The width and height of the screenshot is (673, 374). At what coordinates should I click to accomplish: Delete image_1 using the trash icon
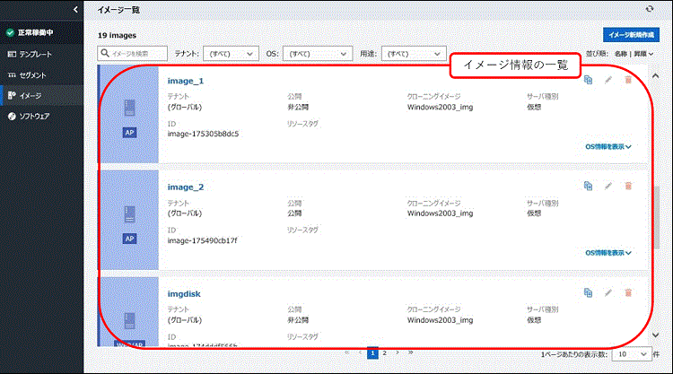[628, 80]
